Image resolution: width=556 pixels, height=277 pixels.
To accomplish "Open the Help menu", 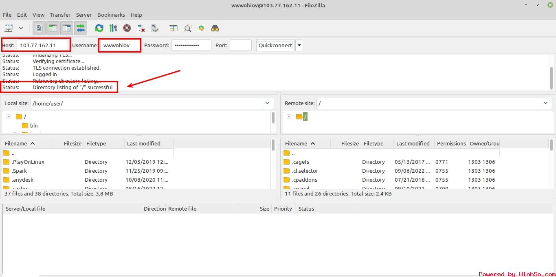I will (x=136, y=15).
